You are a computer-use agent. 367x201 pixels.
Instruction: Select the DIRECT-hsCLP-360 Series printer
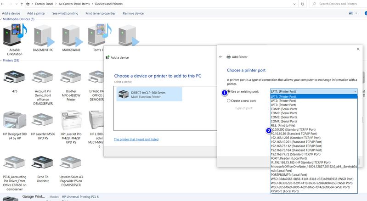[x=148, y=95]
